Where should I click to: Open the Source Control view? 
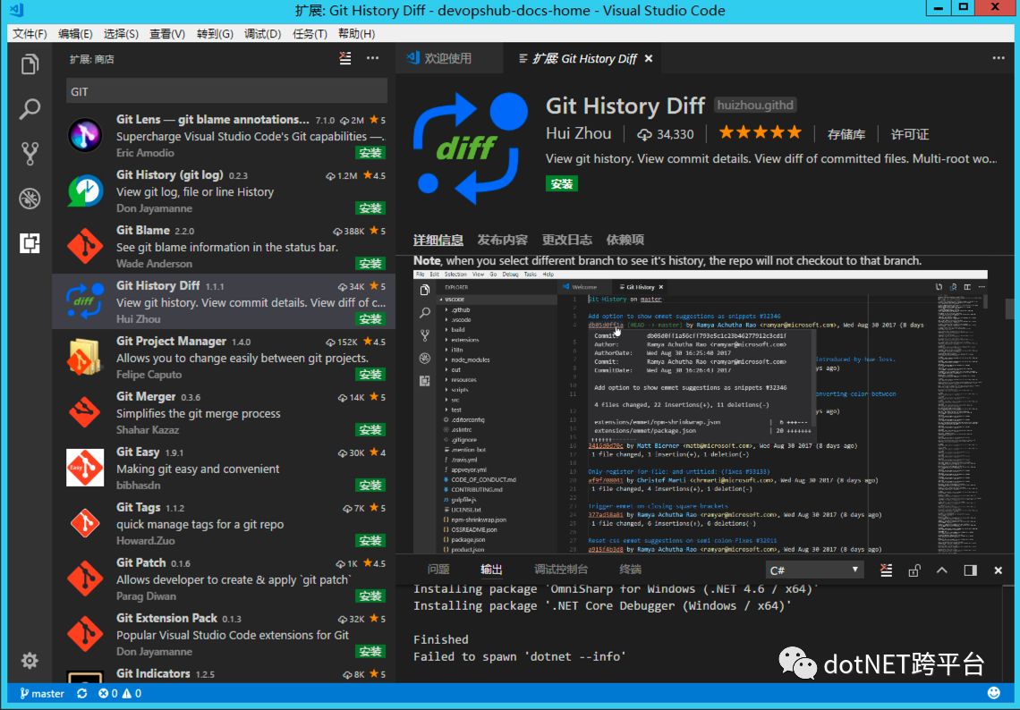[30, 154]
